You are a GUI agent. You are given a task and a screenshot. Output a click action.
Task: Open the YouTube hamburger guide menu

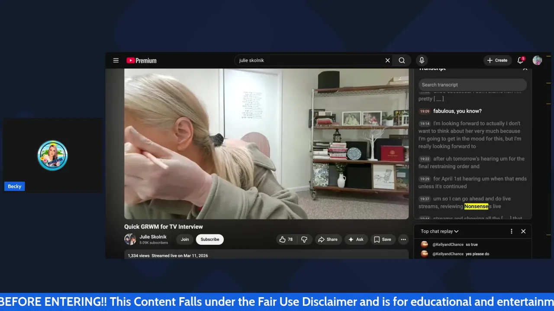click(116, 60)
